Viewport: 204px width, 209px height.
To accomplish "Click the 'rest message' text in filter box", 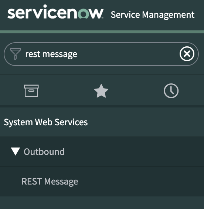I will pyautogui.click(x=51, y=54).
